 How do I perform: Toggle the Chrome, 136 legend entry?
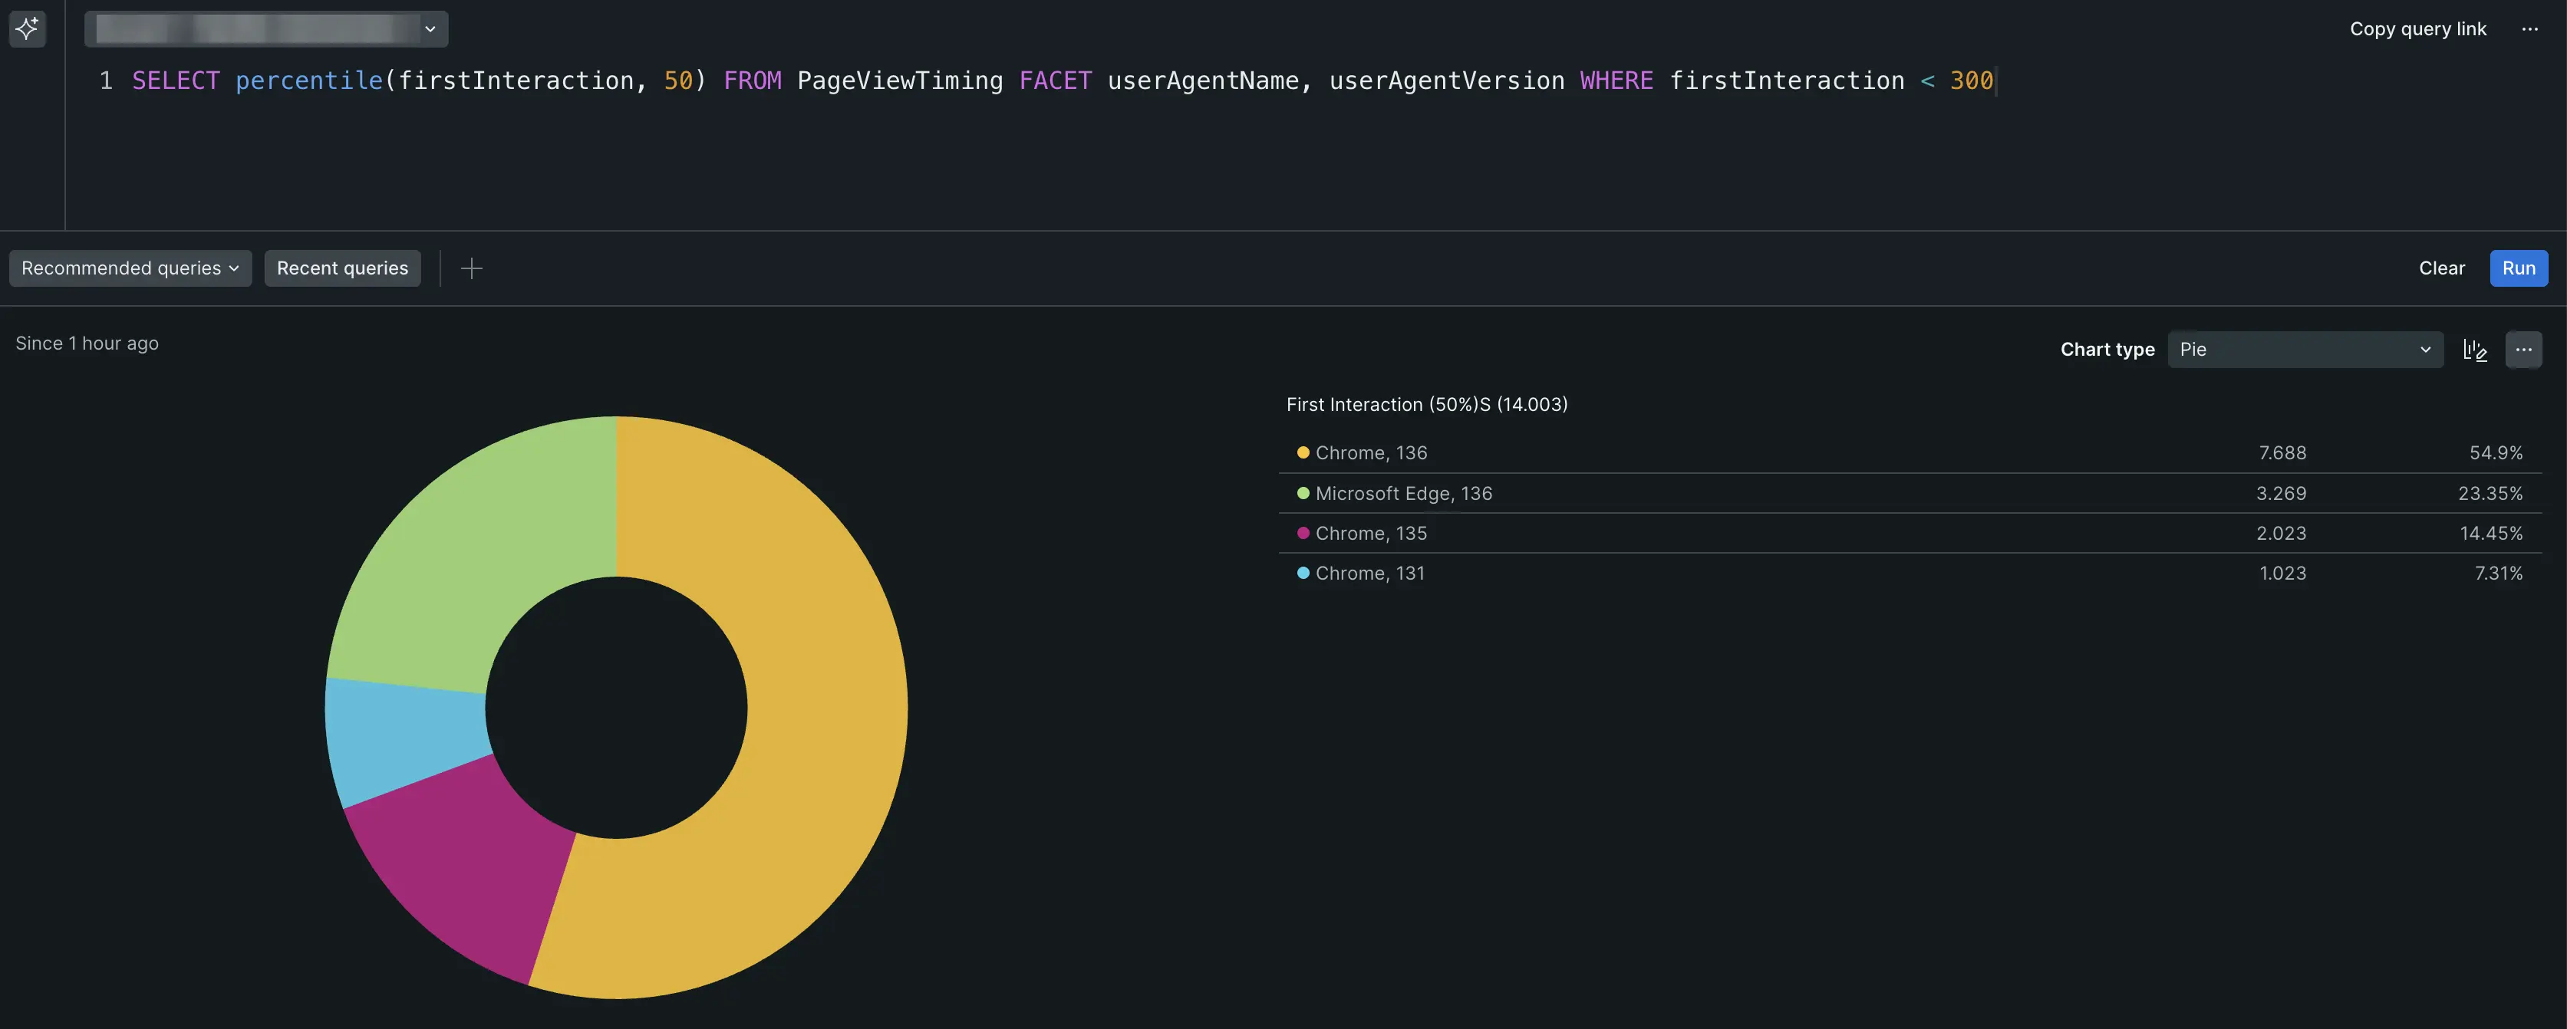[1370, 453]
